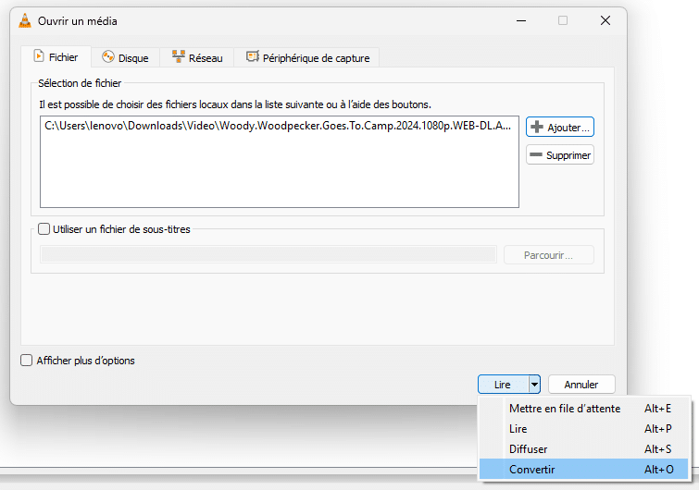Select Lire Alt+P in the dropdown menu
Viewport: 699px width, 490px height.
tap(518, 429)
